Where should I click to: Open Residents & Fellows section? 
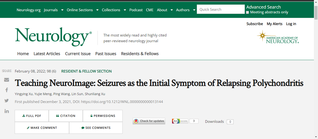[140, 54]
